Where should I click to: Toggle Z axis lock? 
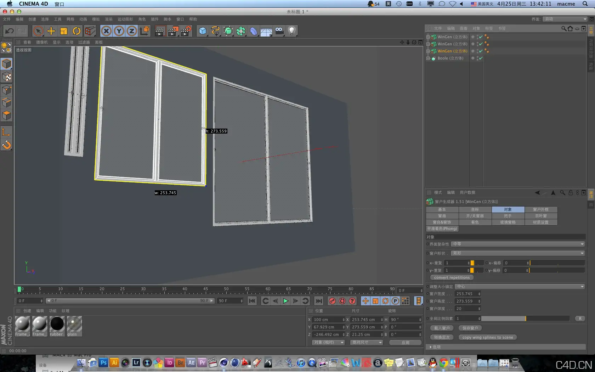coord(132,31)
